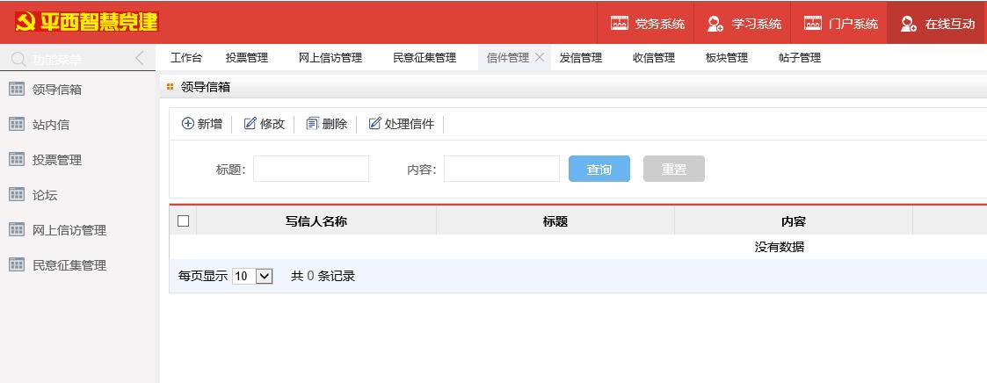
Task: Go to the 发信管理 tab
Action: (581, 58)
